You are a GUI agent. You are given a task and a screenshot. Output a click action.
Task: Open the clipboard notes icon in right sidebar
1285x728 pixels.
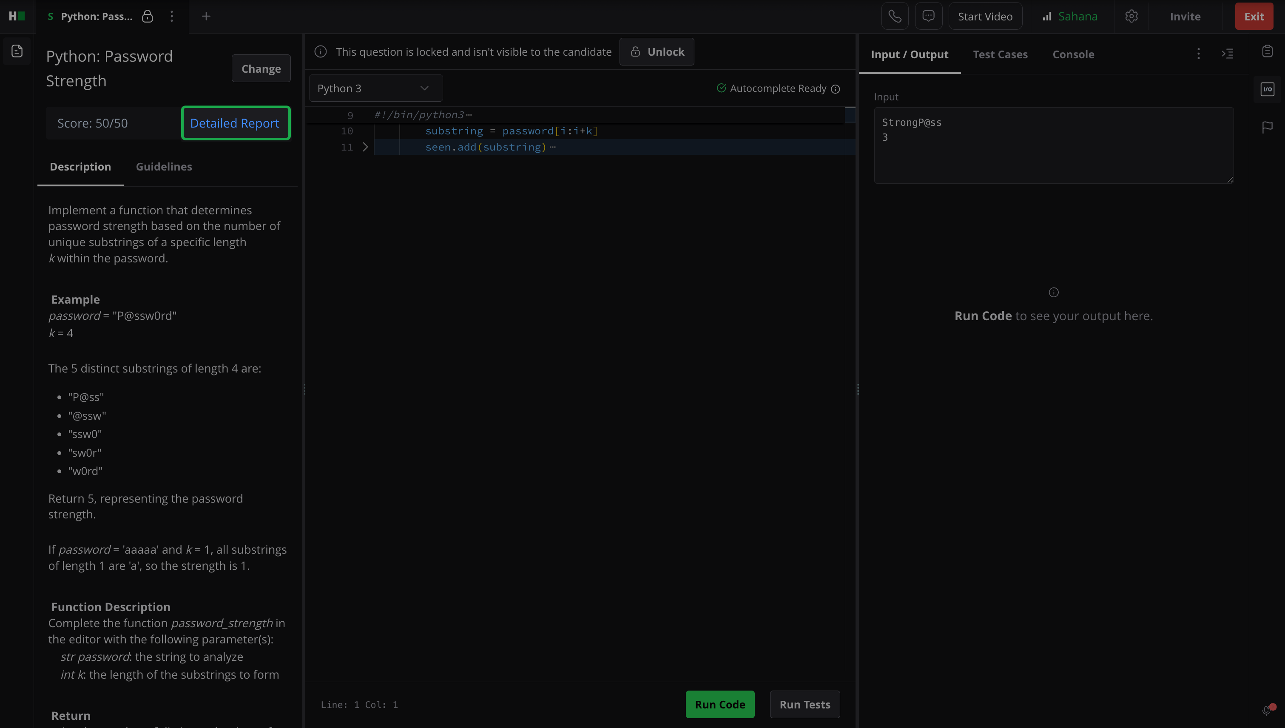click(x=1267, y=51)
